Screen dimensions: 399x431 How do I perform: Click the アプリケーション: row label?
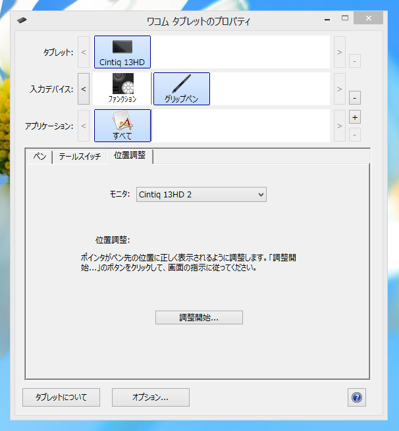click(x=49, y=126)
